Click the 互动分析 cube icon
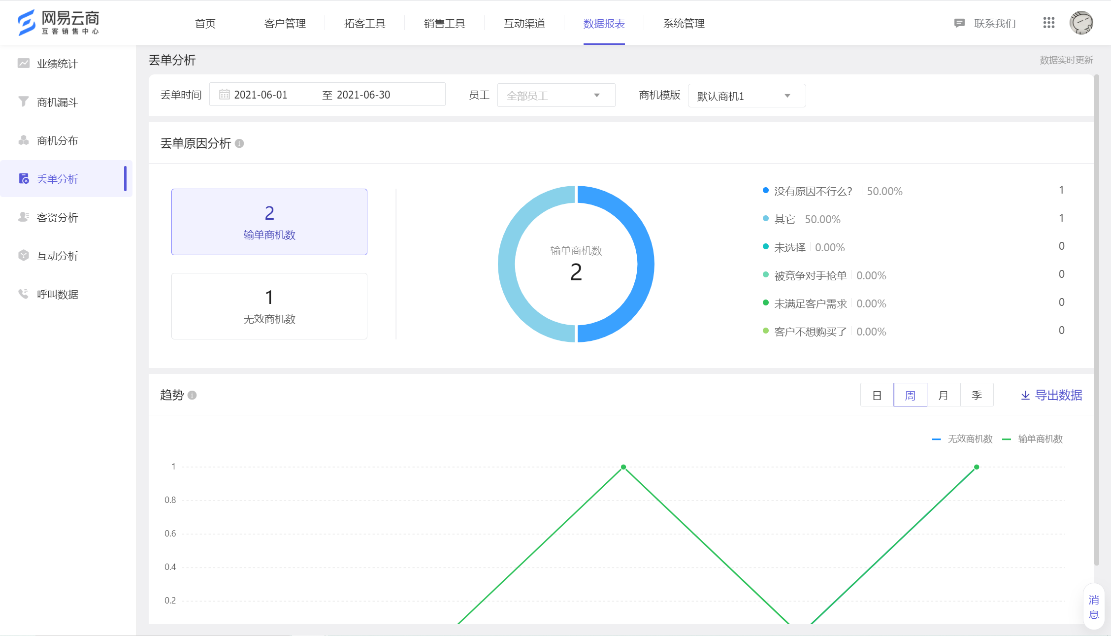This screenshot has height=636, width=1111. pyautogui.click(x=24, y=255)
